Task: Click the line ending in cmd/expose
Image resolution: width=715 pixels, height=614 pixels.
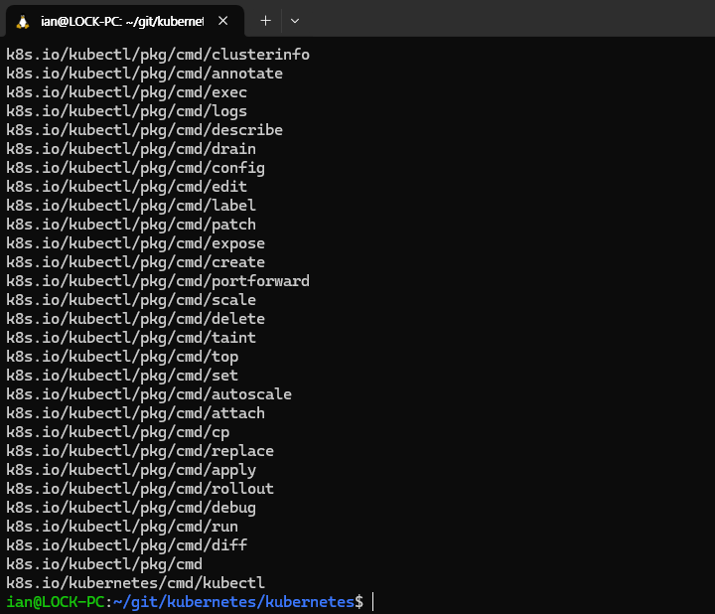Action: click(x=135, y=243)
